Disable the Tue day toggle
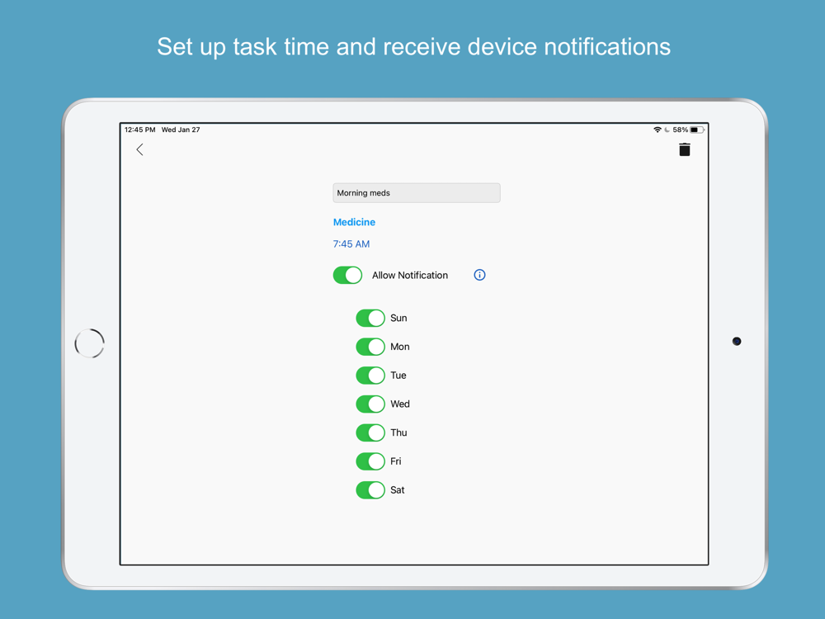The image size is (825, 619). [370, 376]
